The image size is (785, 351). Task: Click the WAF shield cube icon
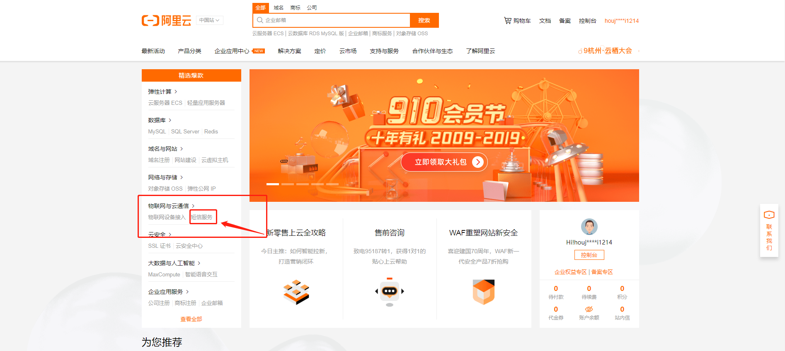[x=484, y=292]
